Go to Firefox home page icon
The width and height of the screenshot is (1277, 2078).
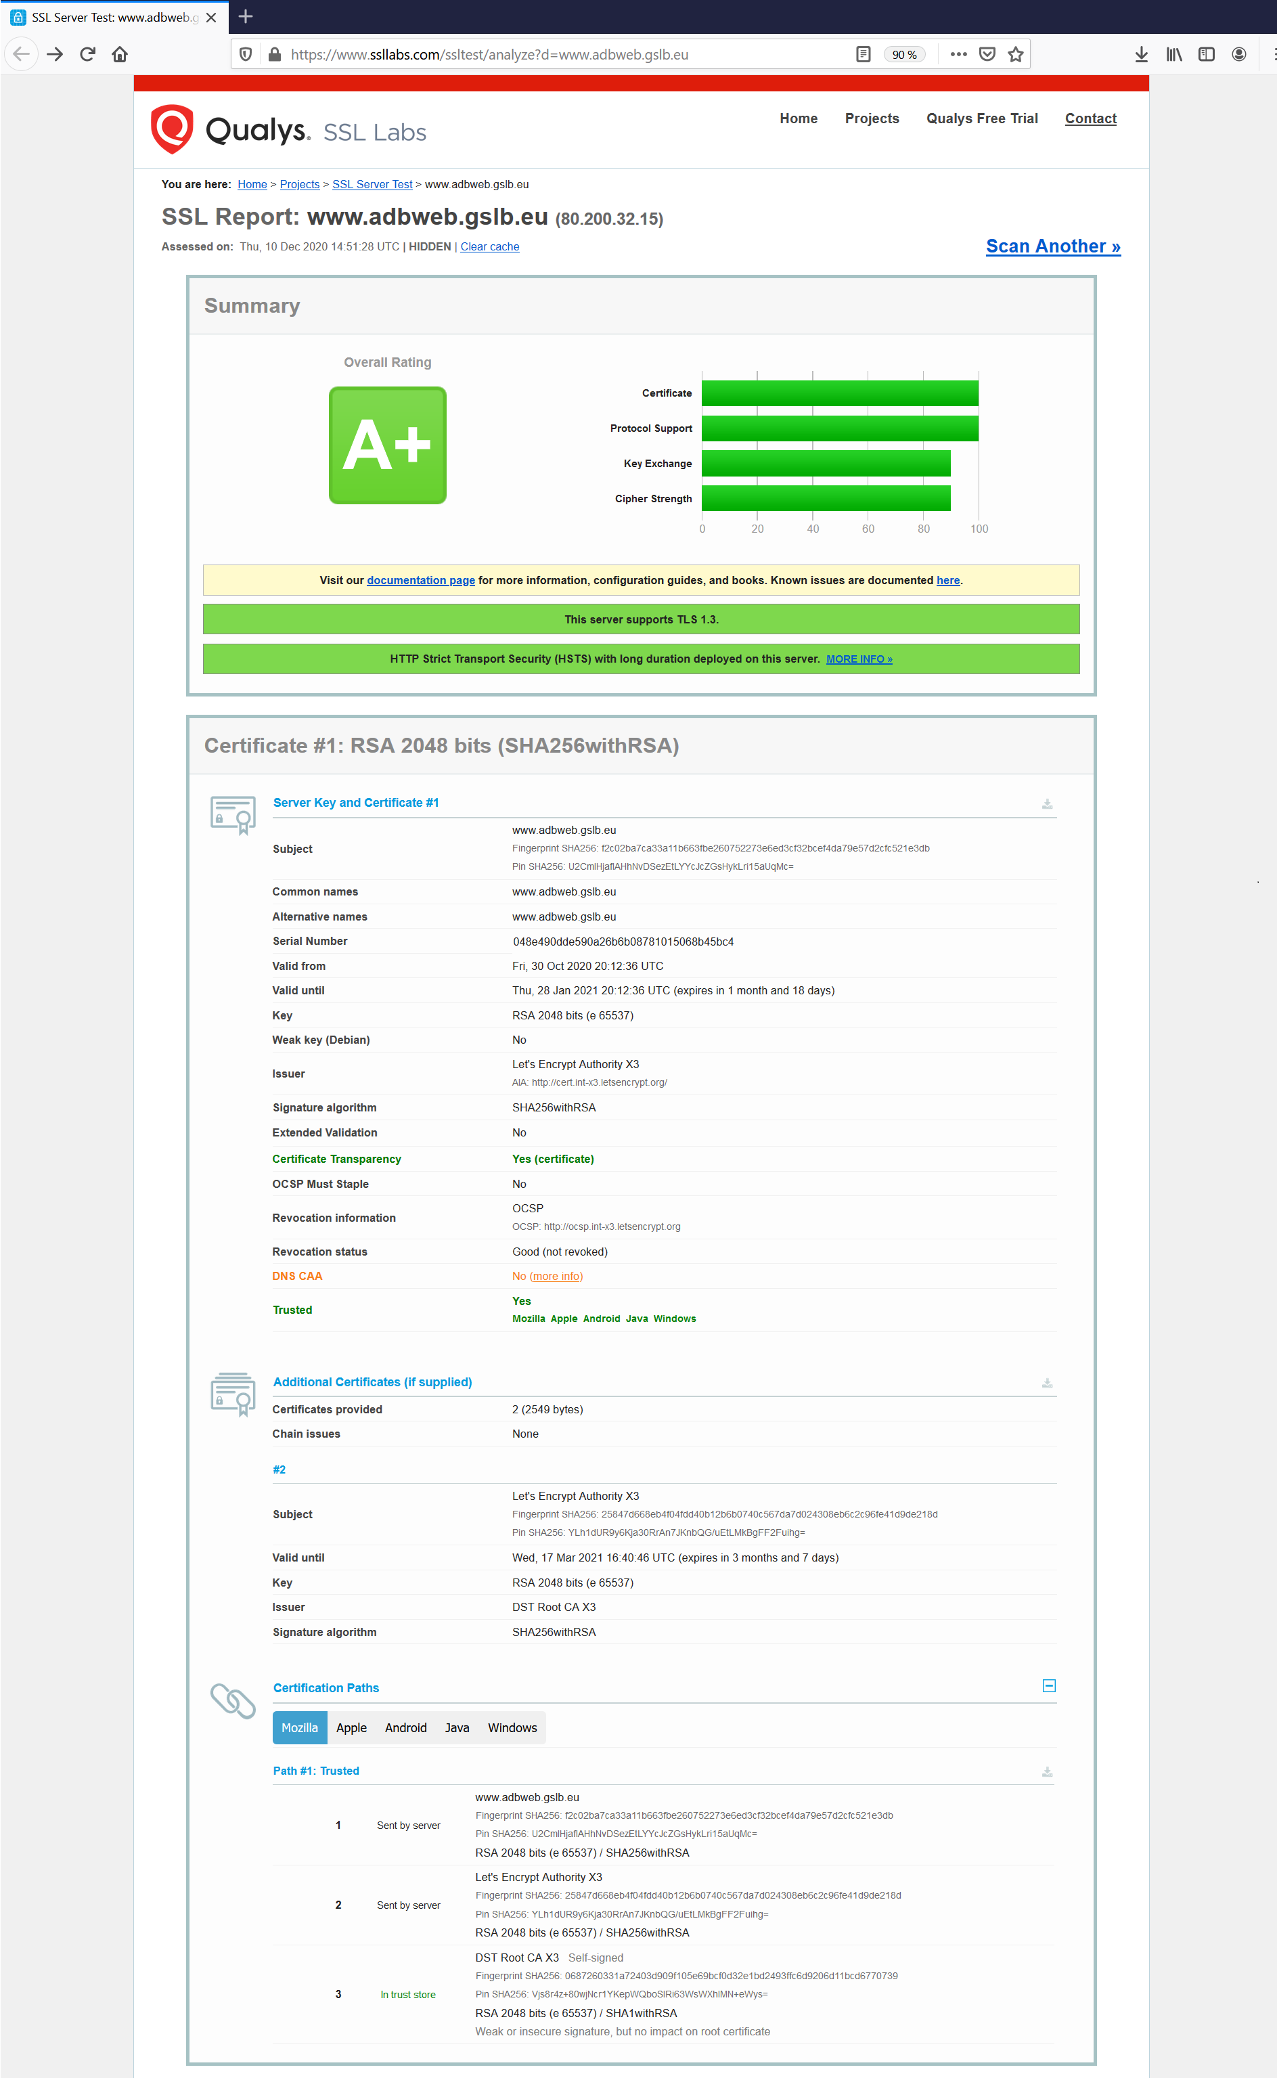120,55
